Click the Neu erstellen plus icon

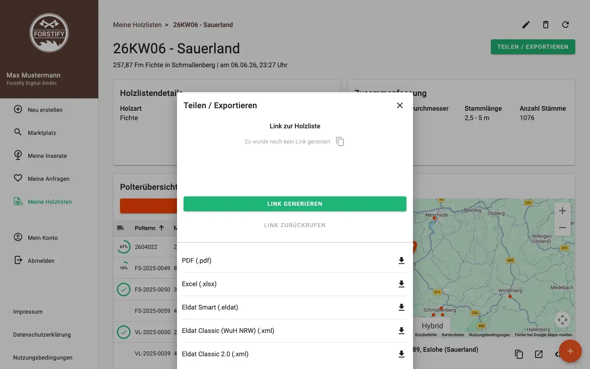[x=18, y=109]
